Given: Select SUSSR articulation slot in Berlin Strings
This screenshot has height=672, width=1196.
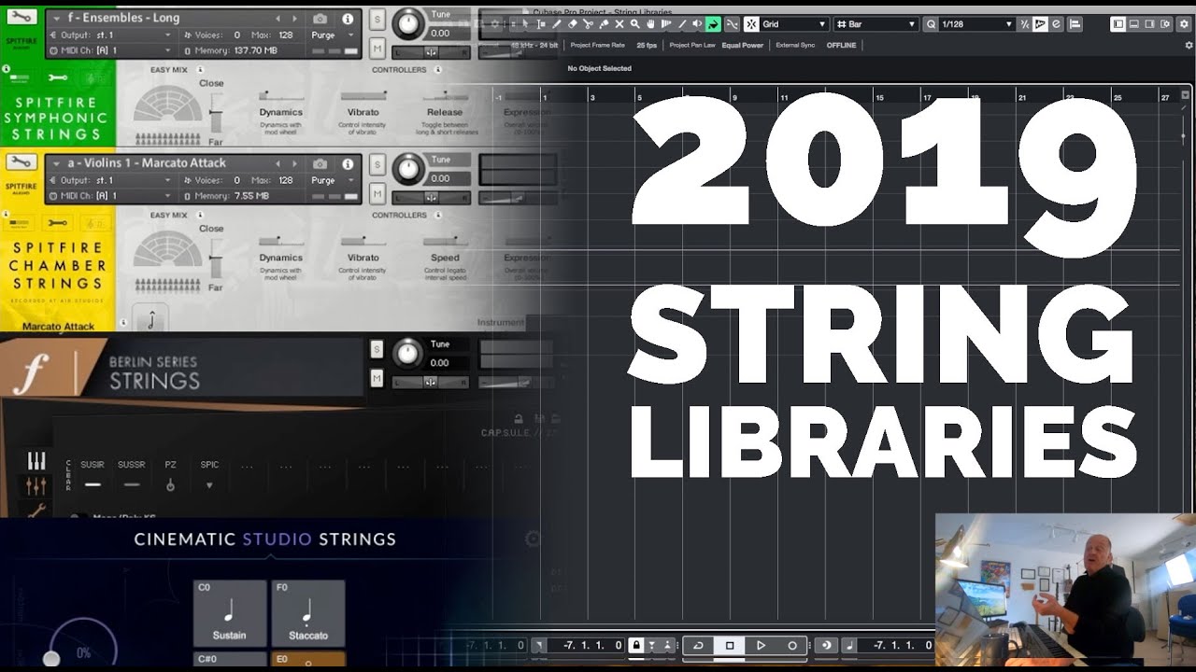Looking at the screenshot, I should click(x=132, y=474).
